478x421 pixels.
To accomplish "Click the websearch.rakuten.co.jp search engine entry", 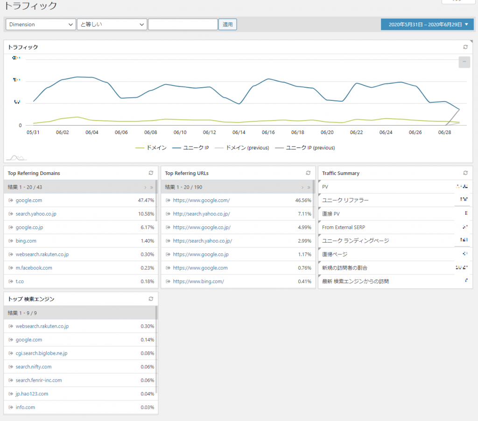I will click(x=42, y=326).
